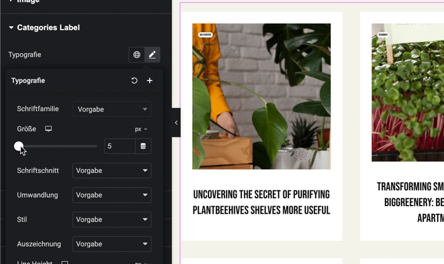Open the Stil dropdown

112,219
